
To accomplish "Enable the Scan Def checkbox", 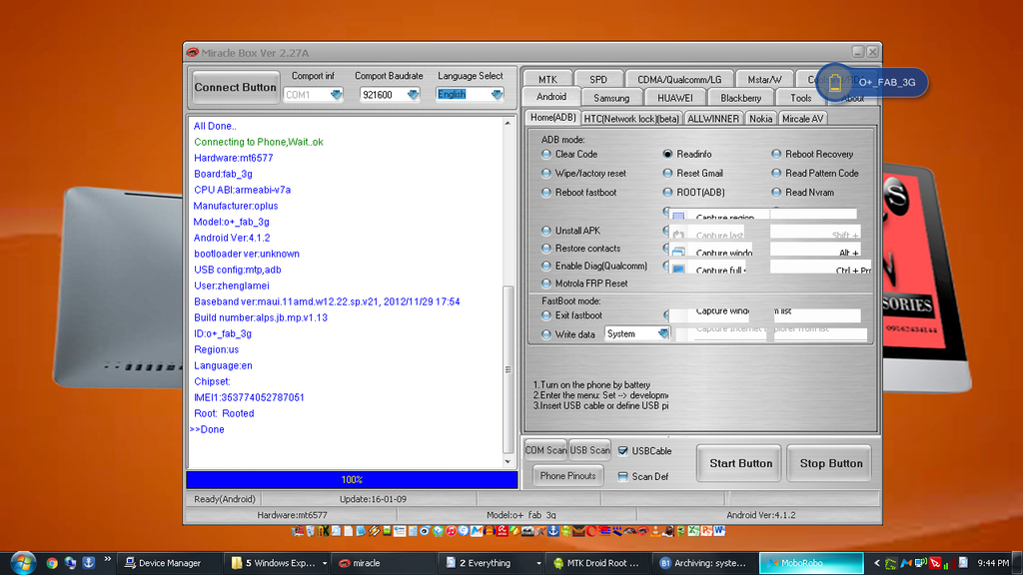I will tap(623, 477).
